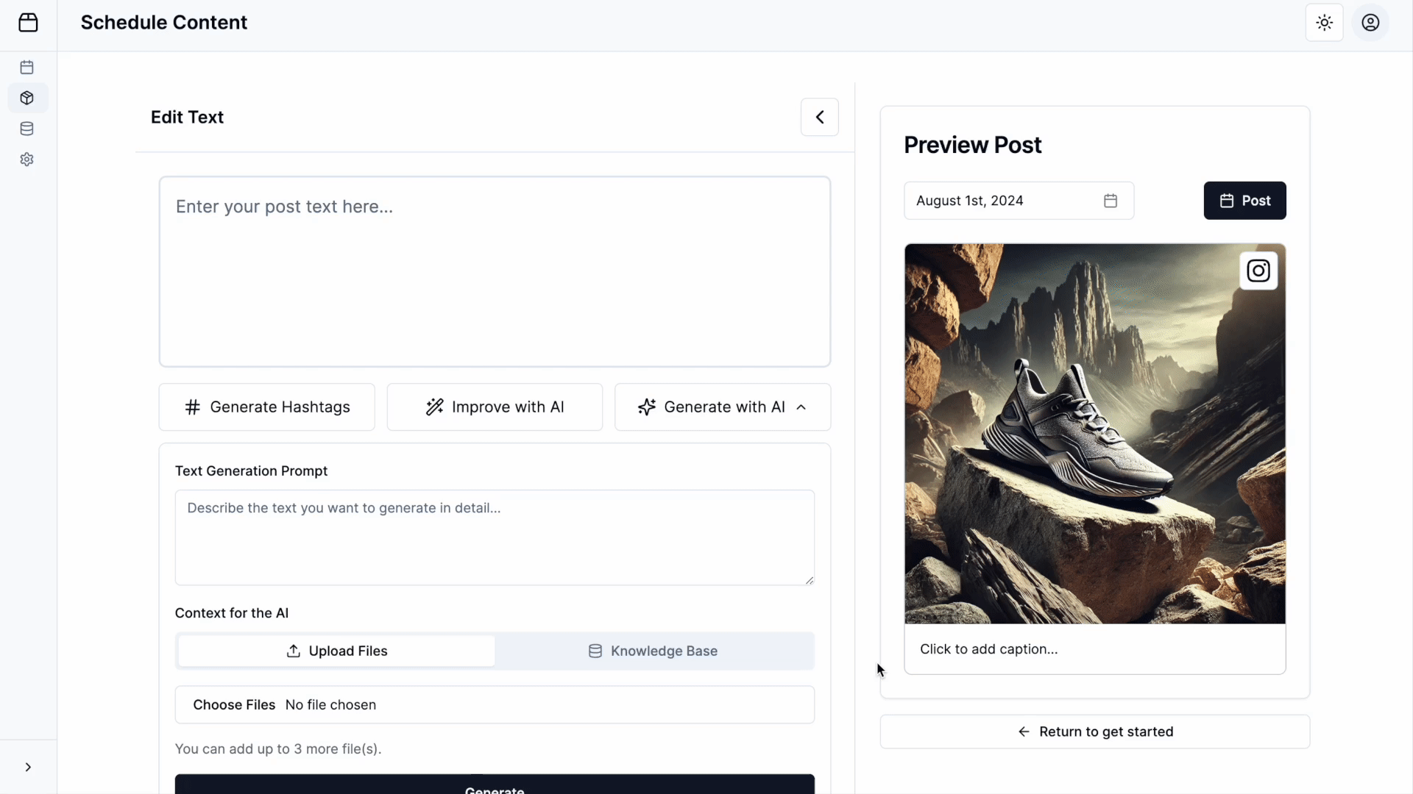
Task: Click the Instagram icon on preview post
Action: [x=1258, y=271]
